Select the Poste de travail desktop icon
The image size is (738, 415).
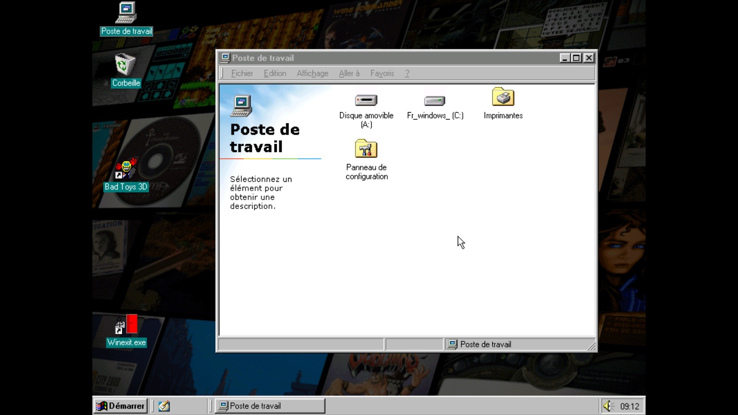[x=126, y=13]
